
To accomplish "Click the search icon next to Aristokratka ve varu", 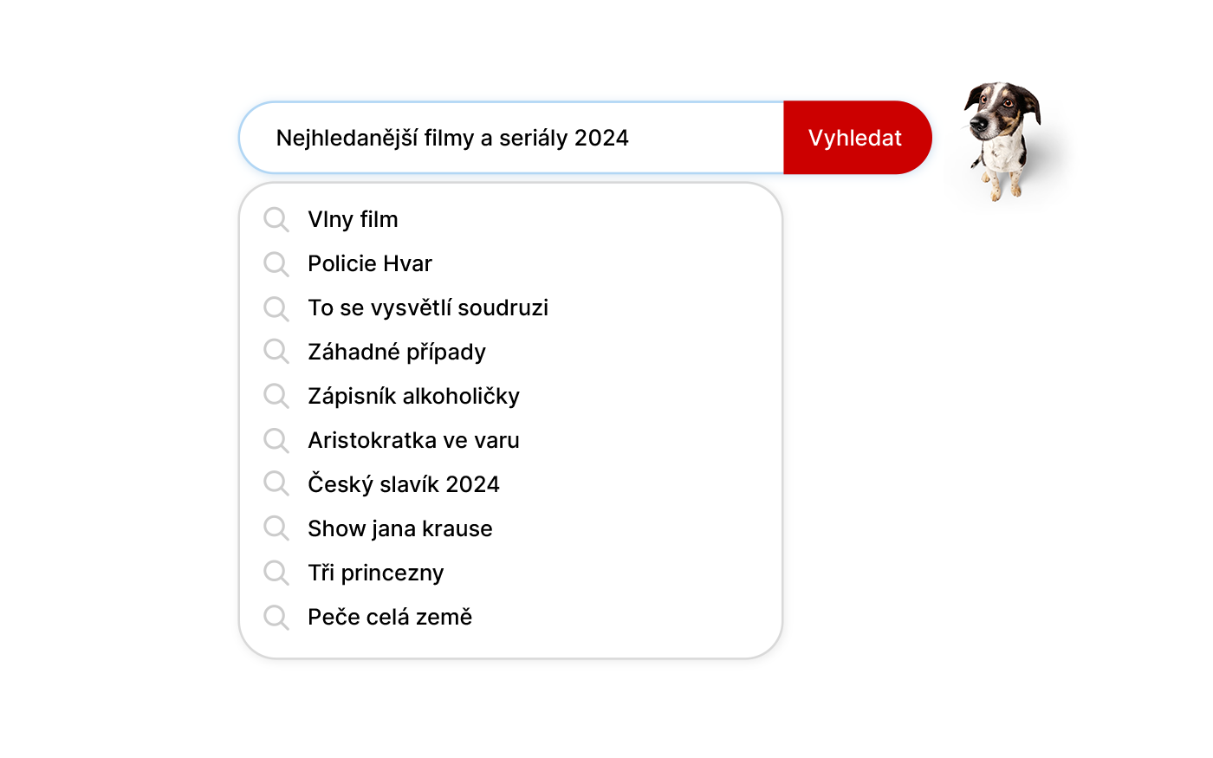I will point(276,441).
